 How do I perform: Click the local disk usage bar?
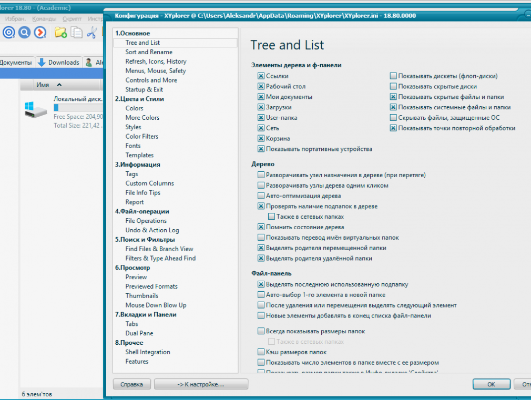(78, 107)
